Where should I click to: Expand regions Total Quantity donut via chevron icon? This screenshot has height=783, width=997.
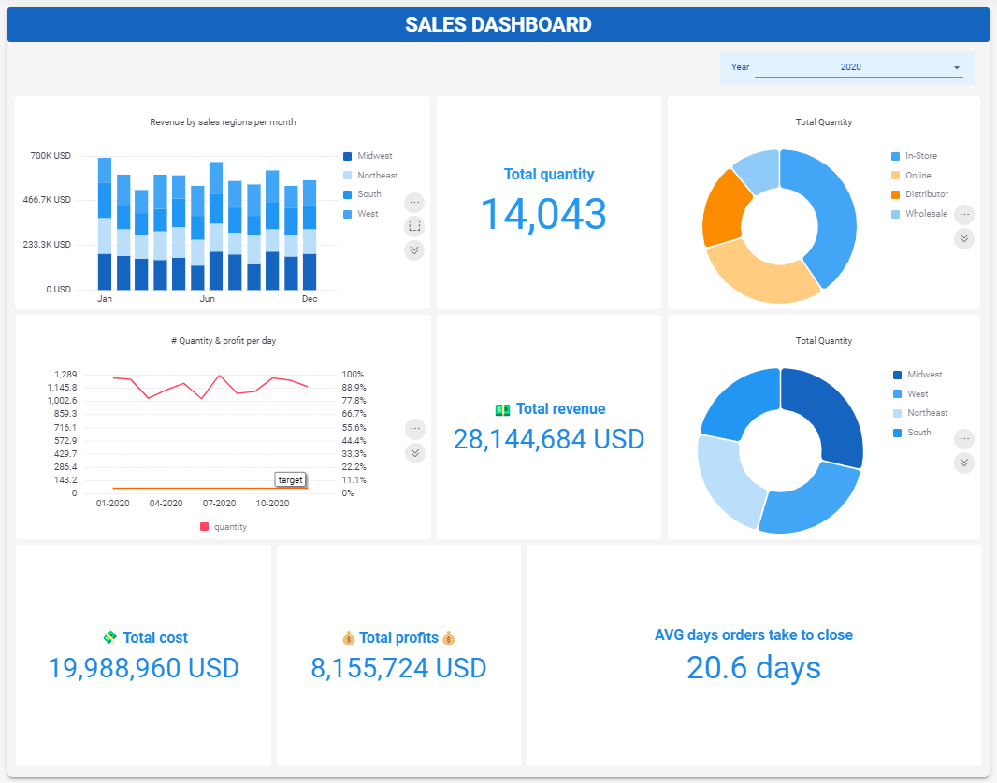[x=964, y=463]
